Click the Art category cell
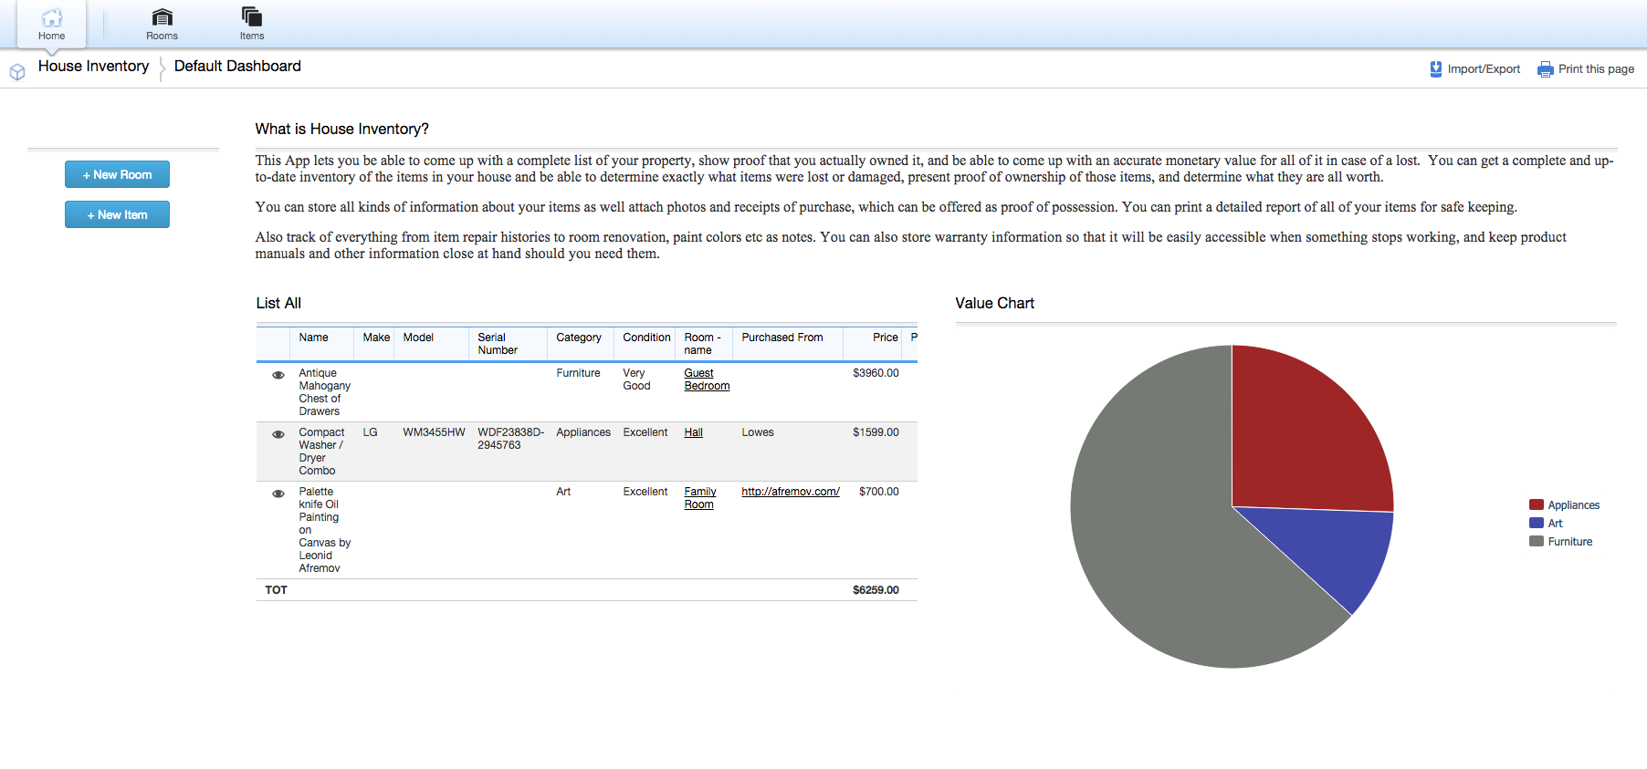 point(563,492)
